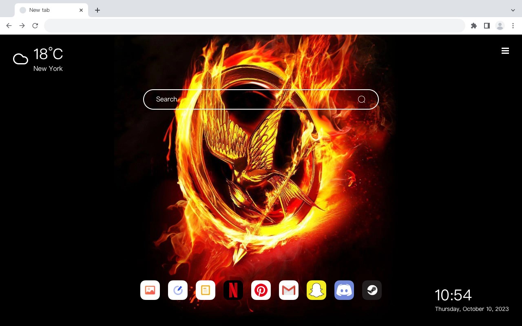Screen dimensions: 522x326
Task: Launch the Pinterest shortcut
Action: [x=261, y=290]
